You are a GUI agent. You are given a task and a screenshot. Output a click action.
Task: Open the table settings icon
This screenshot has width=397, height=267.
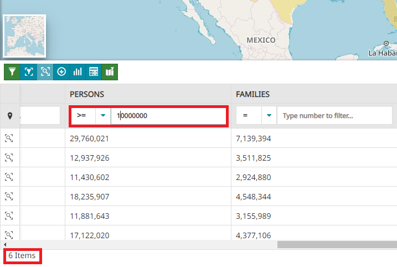pos(94,71)
